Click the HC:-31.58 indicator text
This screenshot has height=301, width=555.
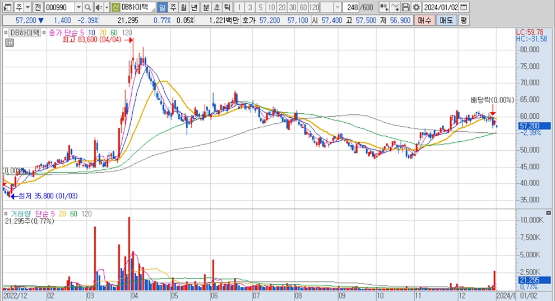(531, 39)
